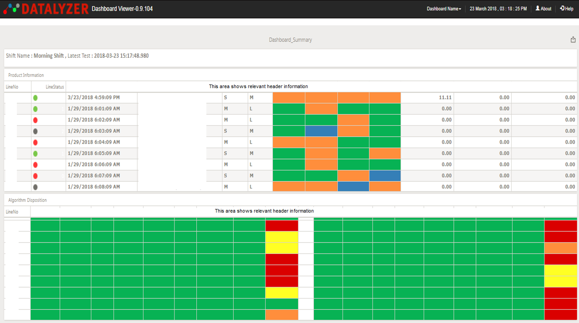The image size is (579, 323).
Task: Click green status dot for 3/23/2018 4:59:09 PM
Action: pos(36,98)
